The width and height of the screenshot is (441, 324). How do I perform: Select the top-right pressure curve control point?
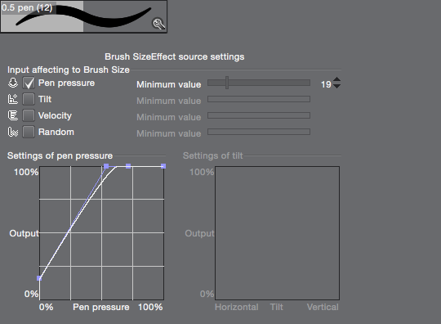tap(163, 166)
